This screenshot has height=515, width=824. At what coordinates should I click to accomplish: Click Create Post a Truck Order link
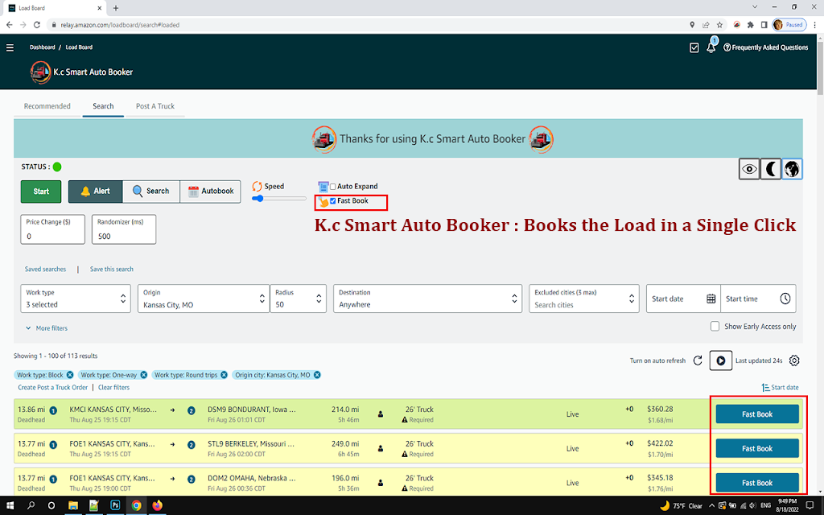pyautogui.click(x=52, y=387)
